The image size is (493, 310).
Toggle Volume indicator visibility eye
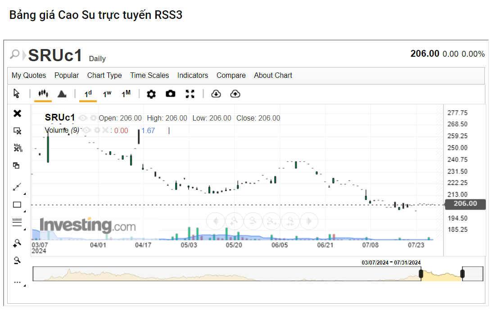pos(86,130)
